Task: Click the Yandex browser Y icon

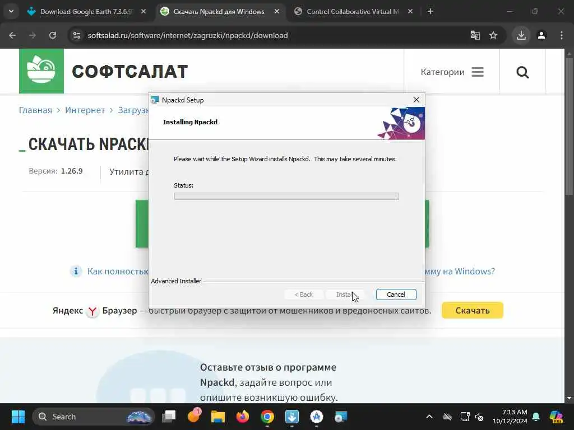Action: point(92,311)
